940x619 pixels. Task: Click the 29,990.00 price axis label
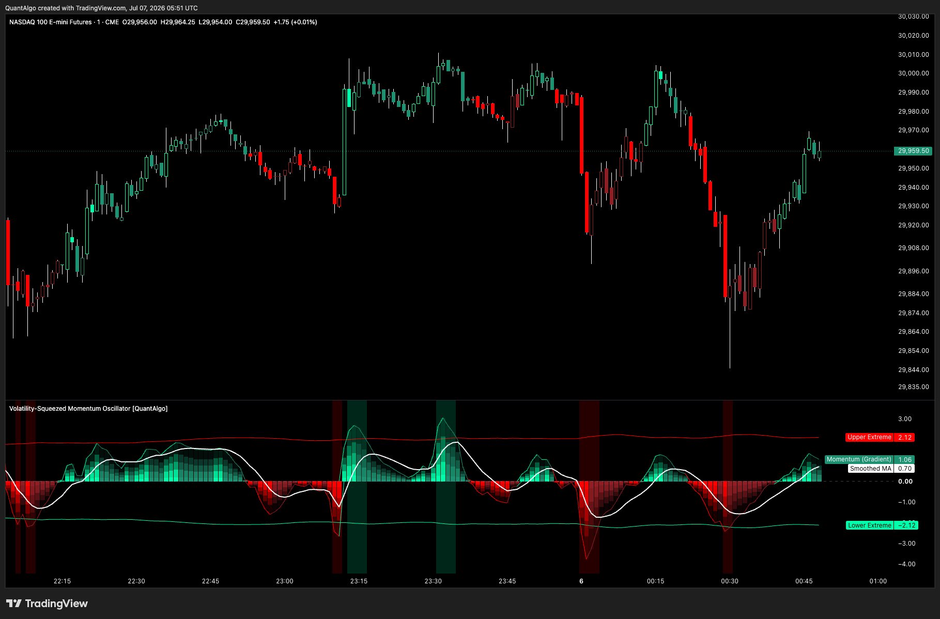(x=913, y=92)
